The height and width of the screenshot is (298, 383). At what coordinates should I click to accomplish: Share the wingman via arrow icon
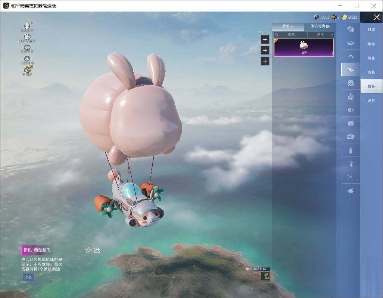(x=97, y=250)
